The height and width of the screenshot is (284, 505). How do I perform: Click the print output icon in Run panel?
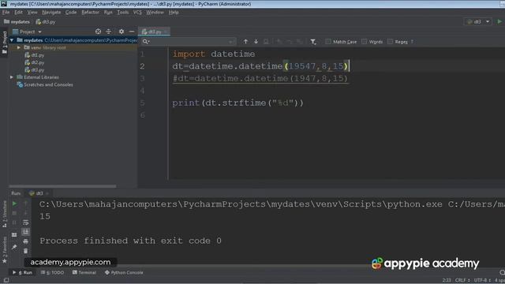[x=26, y=241]
